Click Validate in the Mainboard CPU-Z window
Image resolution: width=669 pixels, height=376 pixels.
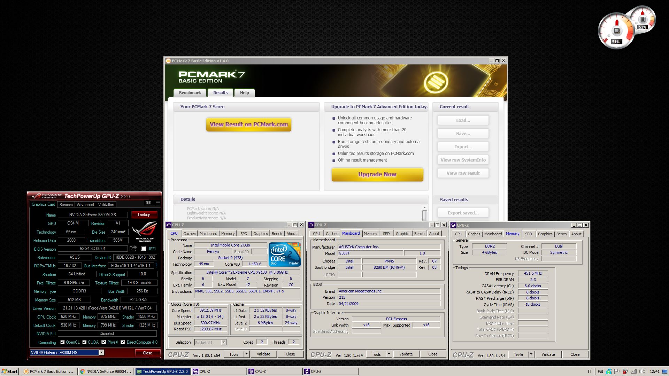pos(406,354)
